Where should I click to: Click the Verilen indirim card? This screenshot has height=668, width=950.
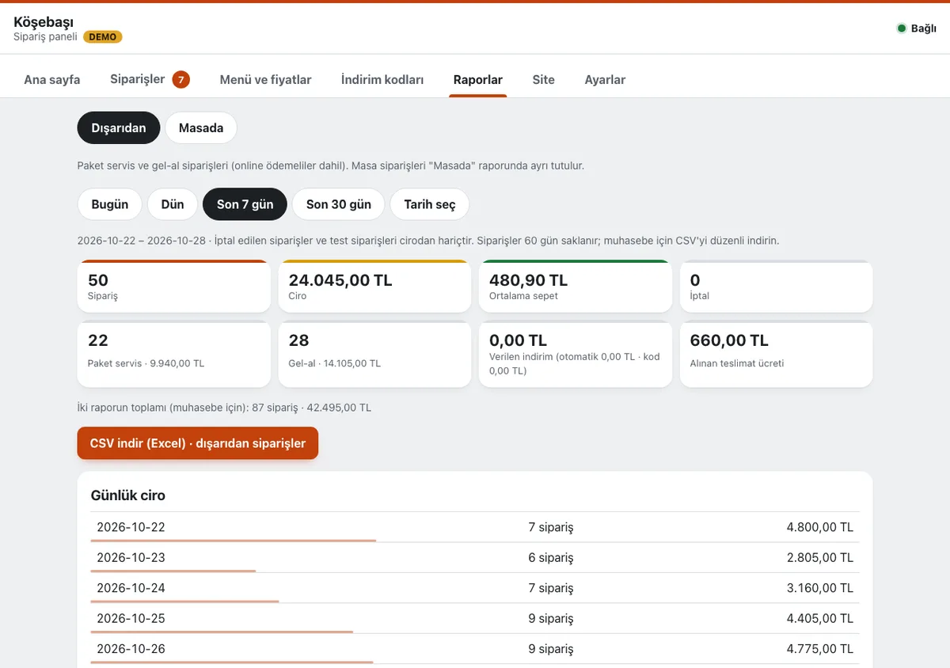pyautogui.click(x=576, y=355)
